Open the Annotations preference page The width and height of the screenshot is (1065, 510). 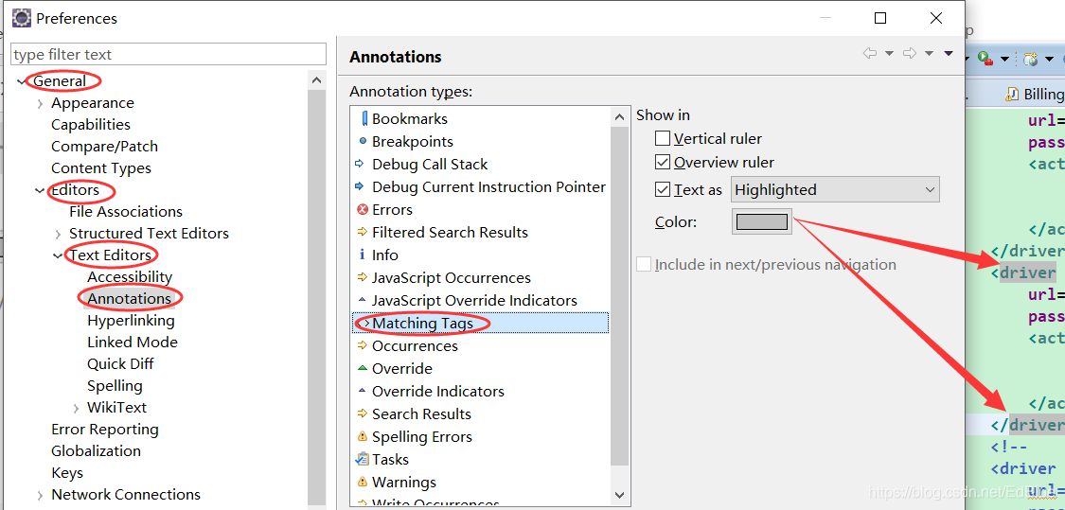[x=129, y=298]
